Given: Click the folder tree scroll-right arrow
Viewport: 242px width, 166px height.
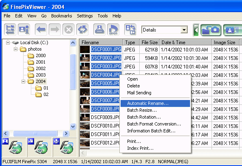Looking at the screenshot, I should coord(66,133).
